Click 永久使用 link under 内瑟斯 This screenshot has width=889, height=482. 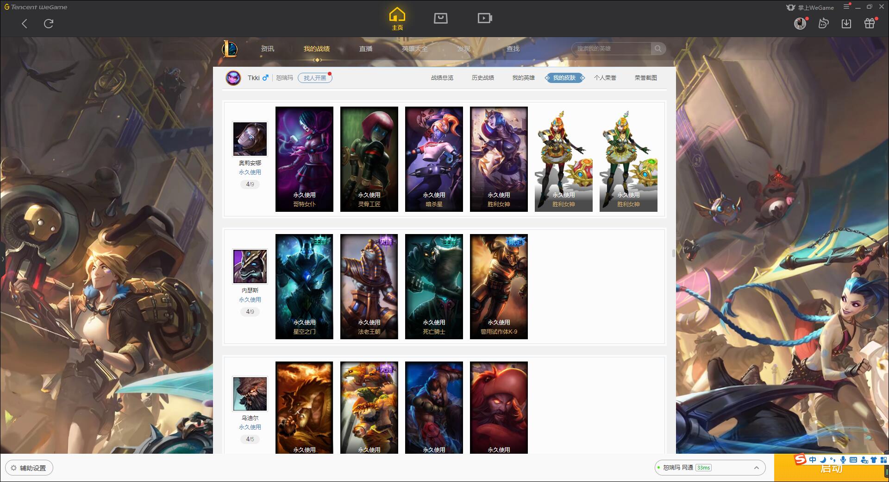tap(250, 299)
